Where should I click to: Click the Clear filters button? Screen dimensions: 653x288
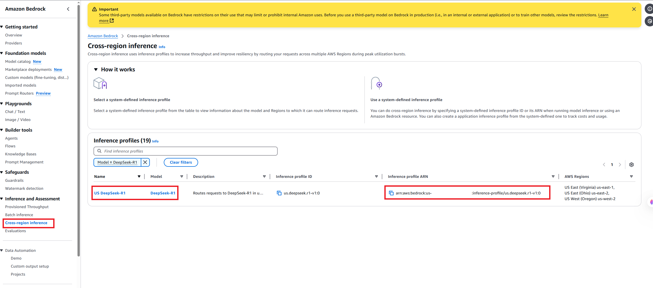(x=181, y=162)
